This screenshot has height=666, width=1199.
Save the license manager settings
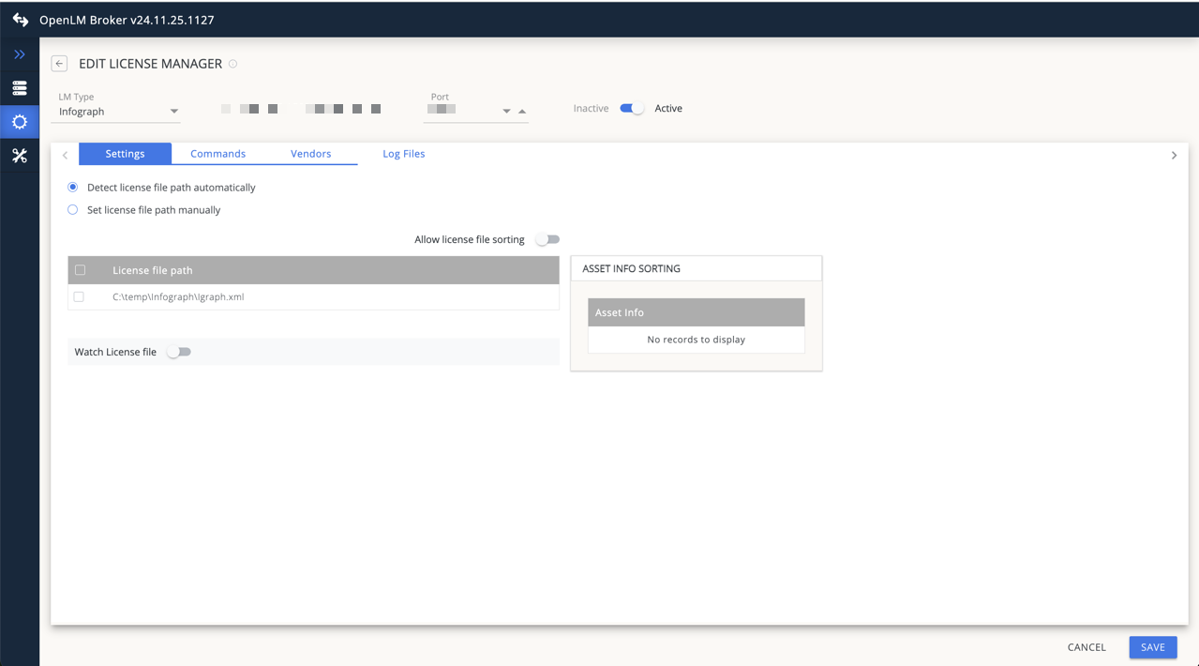pos(1152,647)
